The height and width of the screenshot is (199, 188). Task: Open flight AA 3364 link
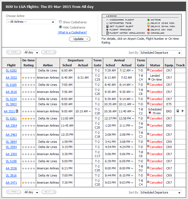tap(11, 126)
